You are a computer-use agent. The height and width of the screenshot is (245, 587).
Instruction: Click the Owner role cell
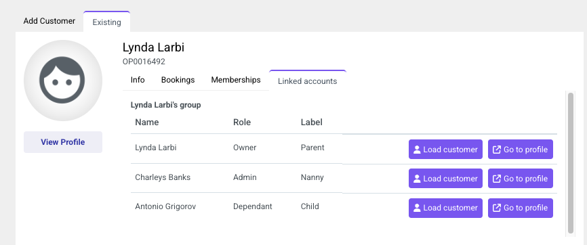click(x=245, y=148)
